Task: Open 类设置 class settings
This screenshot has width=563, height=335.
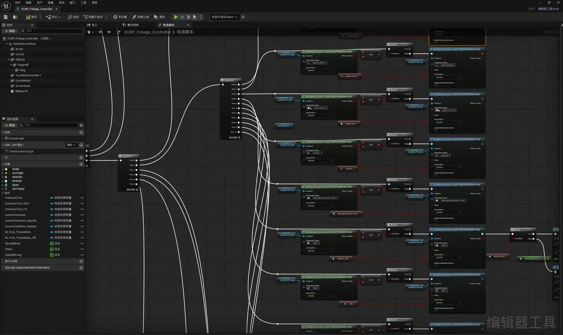Action: click(120, 17)
